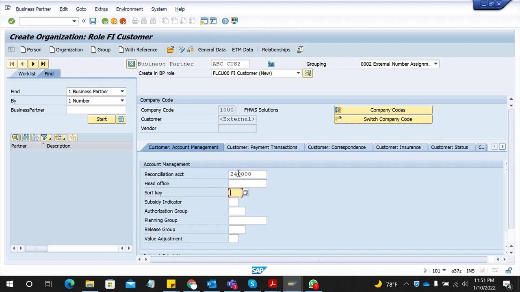Open the Extras menu
This screenshot has height=292, width=520.
pyautogui.click(x=101, y=9)
